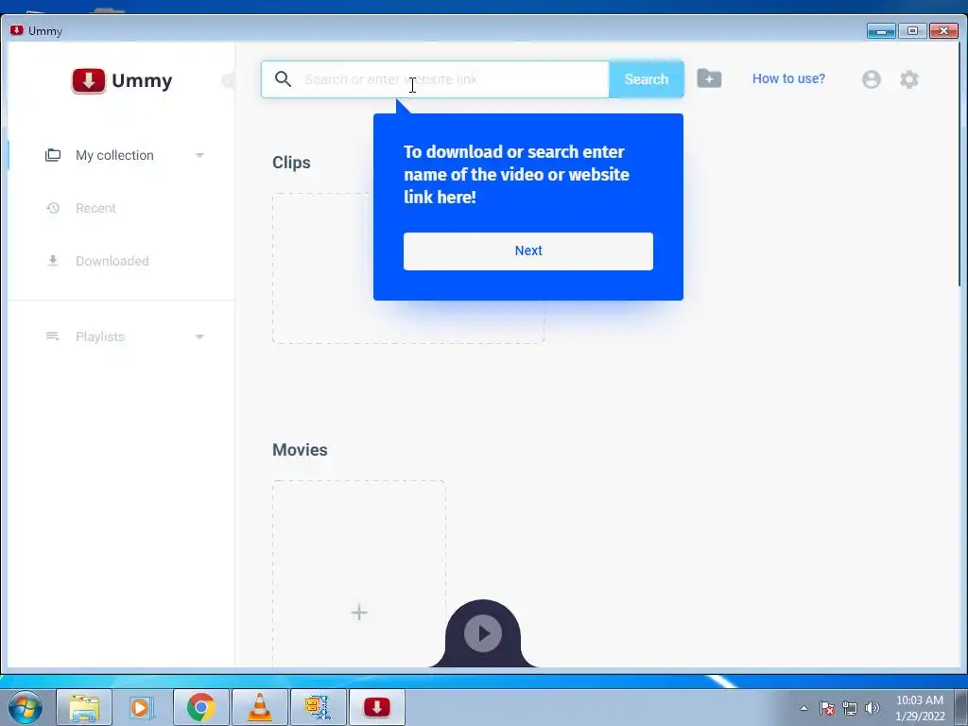Click the play button at the bottom
968x726 pixels.
(x=483, y=633)
